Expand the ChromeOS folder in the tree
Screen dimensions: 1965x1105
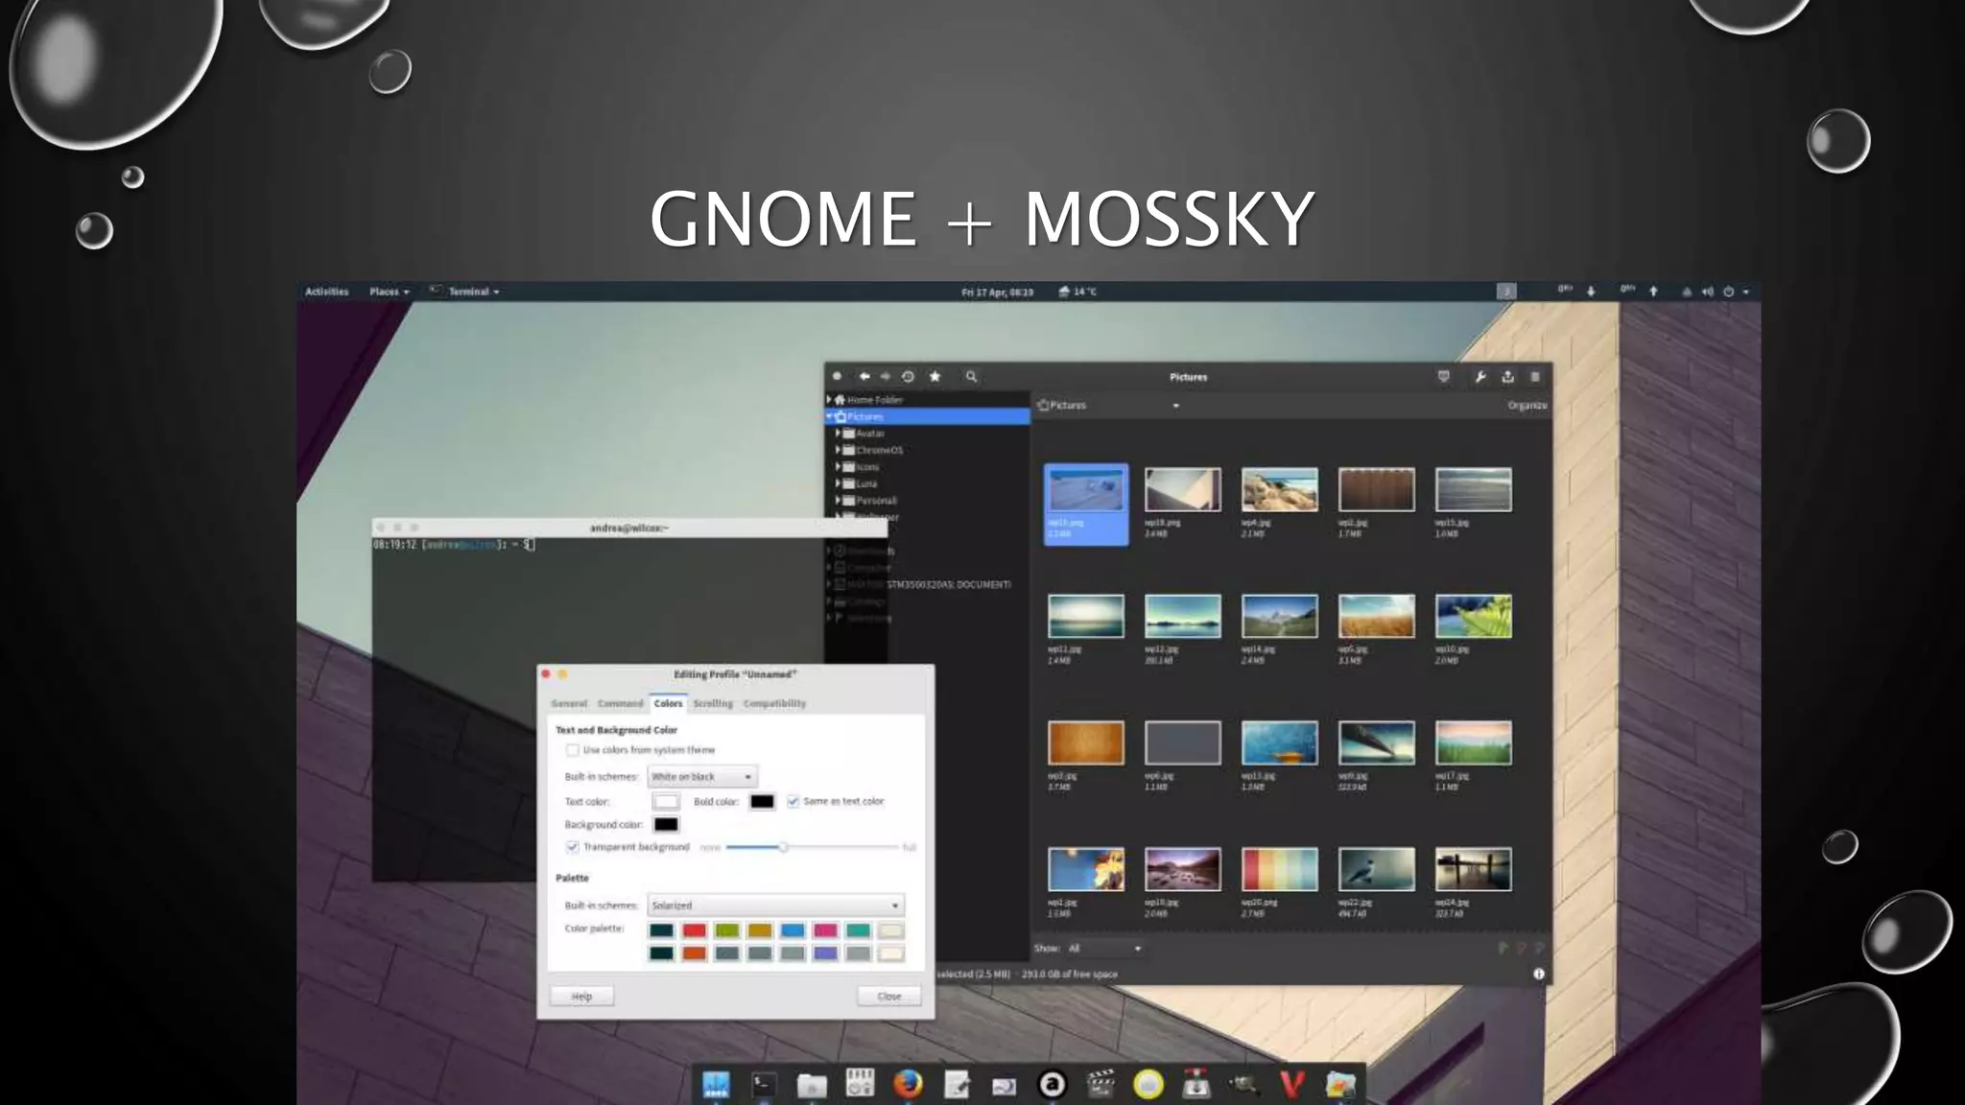click(838, 450)
